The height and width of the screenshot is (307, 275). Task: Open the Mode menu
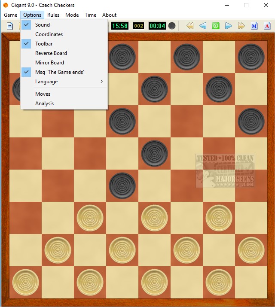[x=72, y=15]
